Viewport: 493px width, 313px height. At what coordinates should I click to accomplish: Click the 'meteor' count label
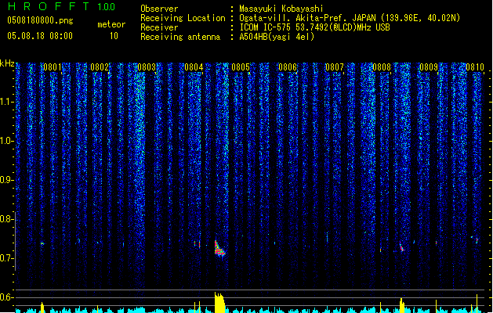tap(111, 24)
